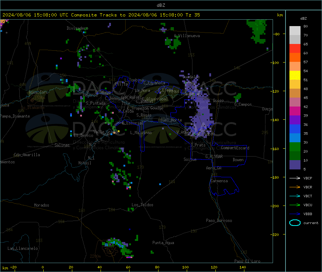Click the El_Desvio map label
Screen dimensions: 322x272
(x=84, y=135)
